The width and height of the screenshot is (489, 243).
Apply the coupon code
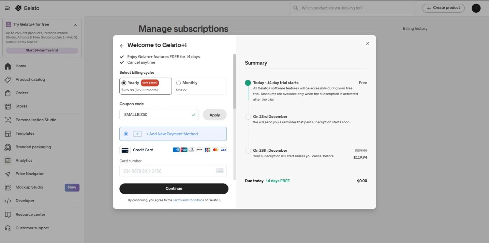pos(215,115)
